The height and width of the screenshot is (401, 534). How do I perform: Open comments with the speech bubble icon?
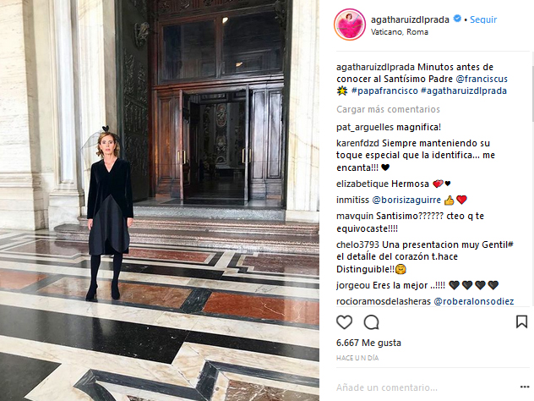(371, 322)
